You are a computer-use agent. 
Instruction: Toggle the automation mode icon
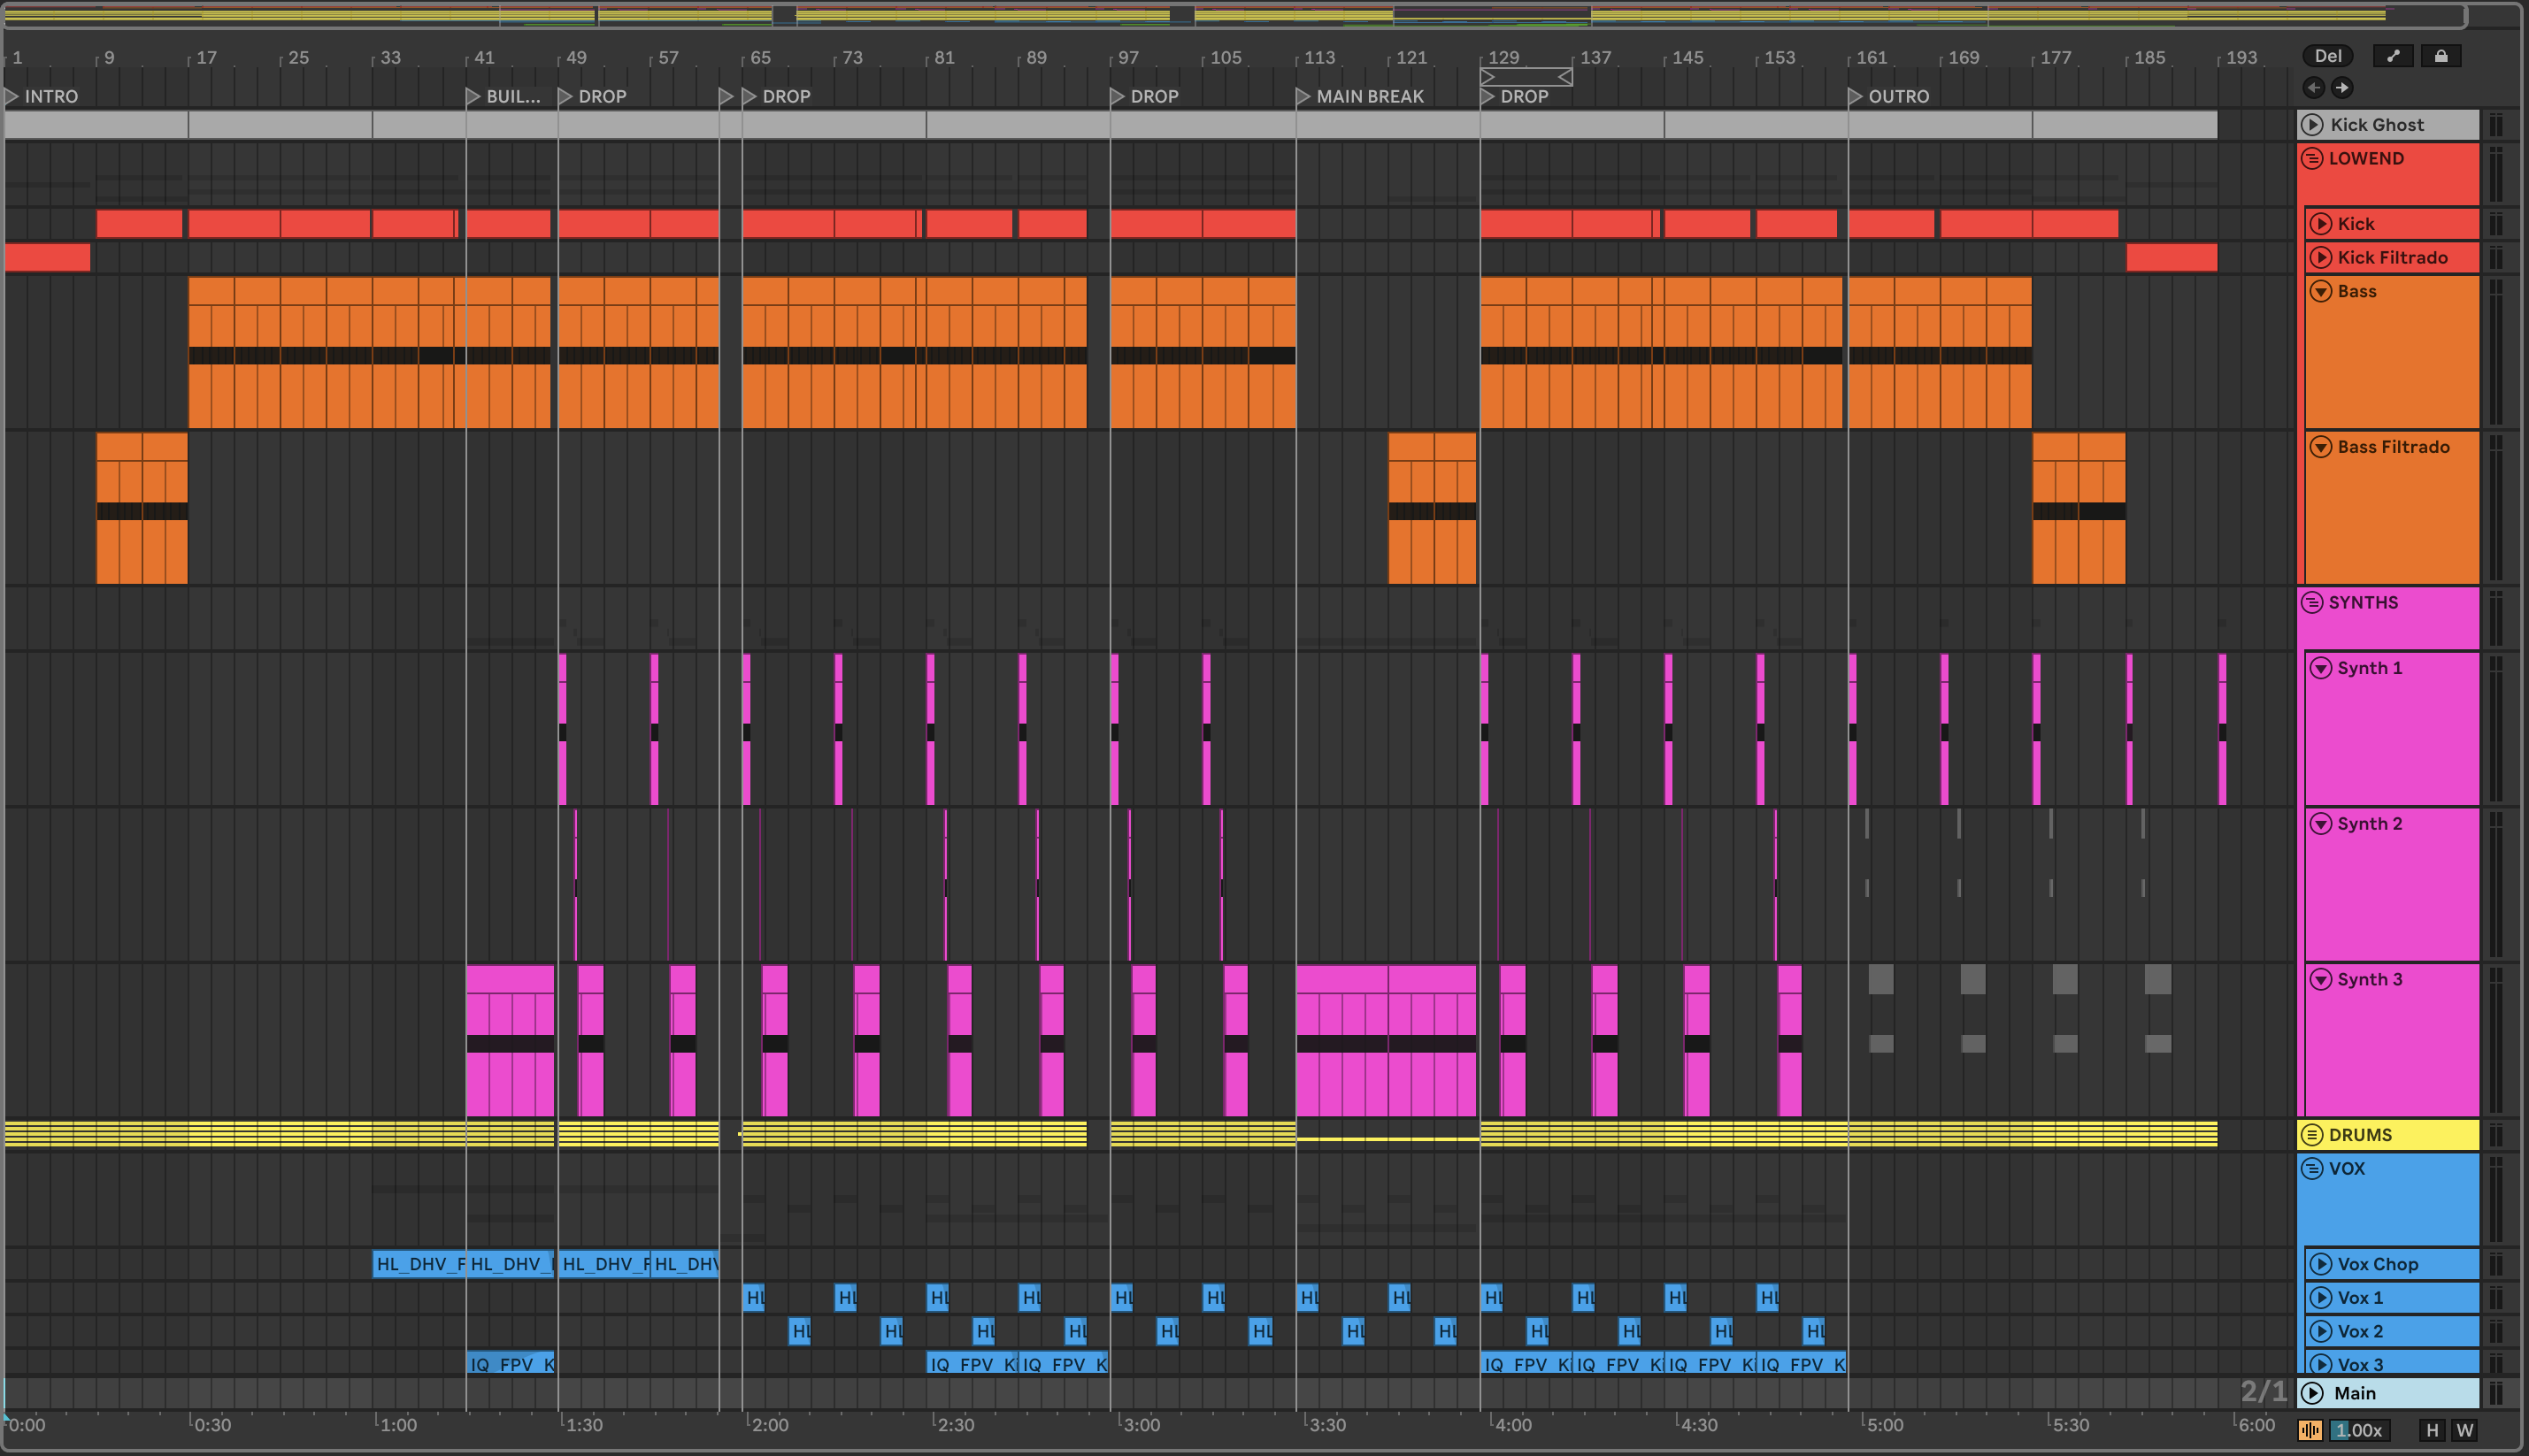click(x=2392, y=56)
